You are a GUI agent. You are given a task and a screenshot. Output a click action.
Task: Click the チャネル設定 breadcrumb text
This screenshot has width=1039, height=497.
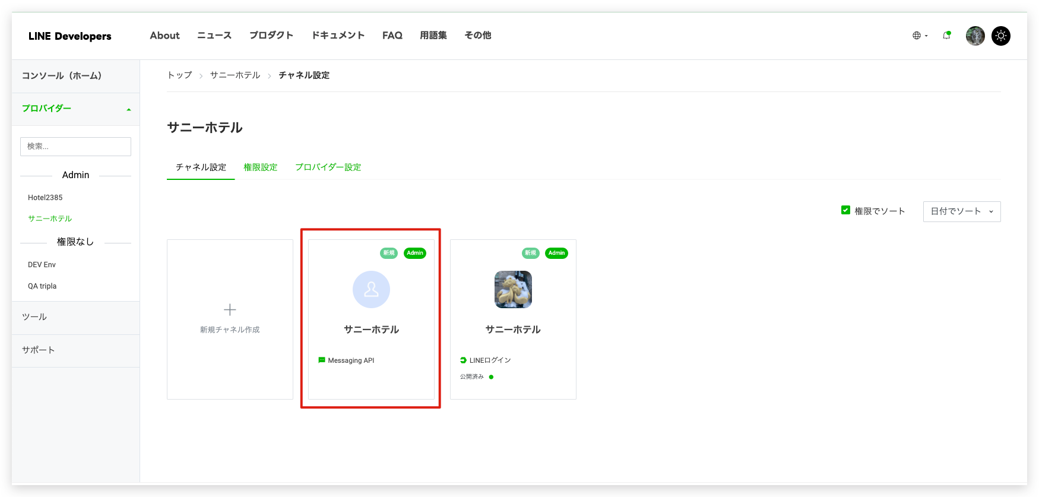click(x=304, y=75)
